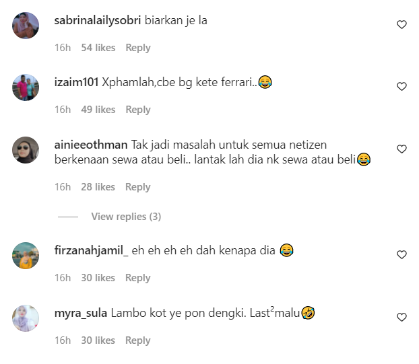This screenshot has height=364, width=419.
Task: View 28 likes on ainieeothman's comment
Action: click(98, 187)
